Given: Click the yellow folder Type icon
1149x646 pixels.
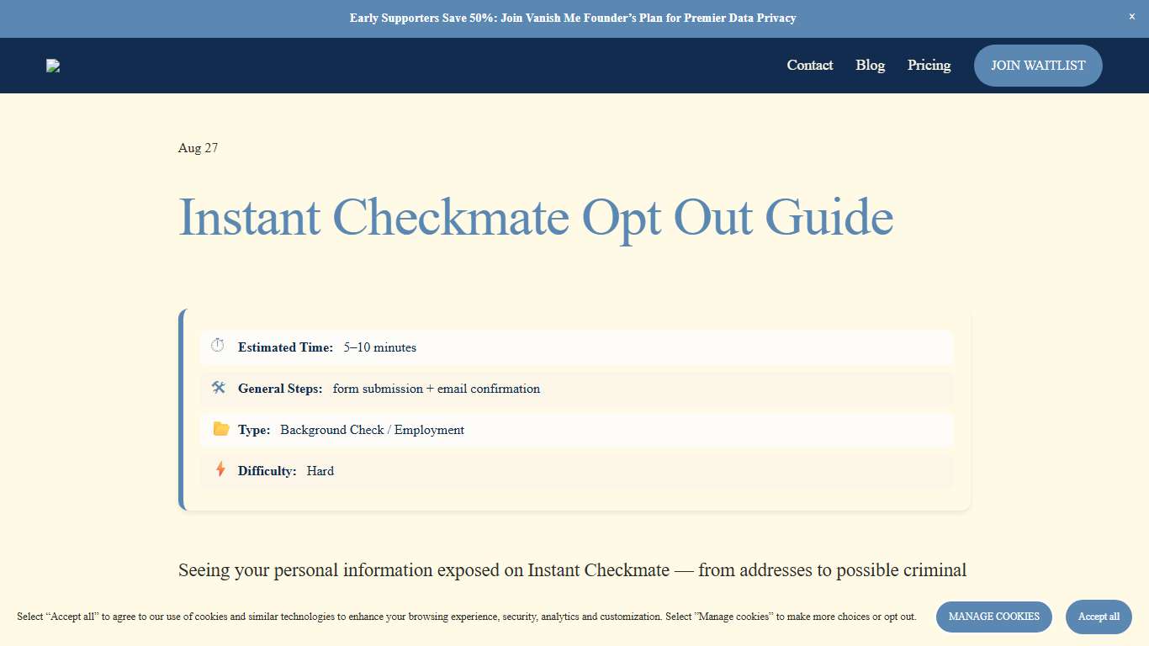Looking at the screenshot, I should [x=220, y=428].
